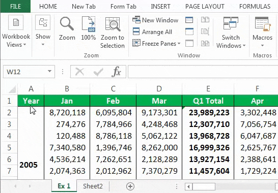Click the Macros icon

pyautogui.click(x=262, y=24)
